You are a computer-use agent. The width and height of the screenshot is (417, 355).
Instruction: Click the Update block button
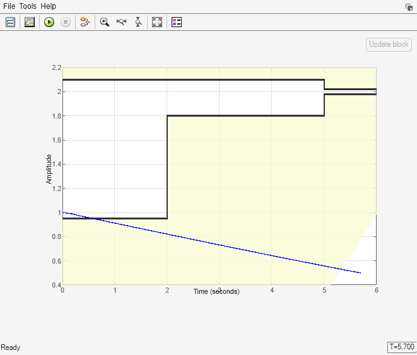tap(389, 44)
